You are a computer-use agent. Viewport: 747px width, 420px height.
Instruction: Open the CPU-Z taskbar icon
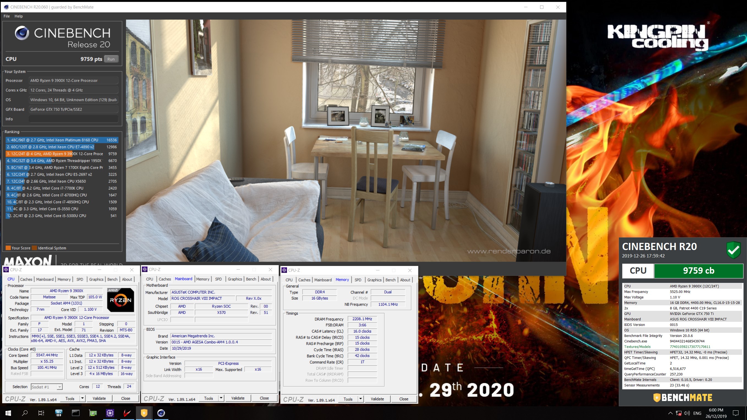tap(110, 413)
